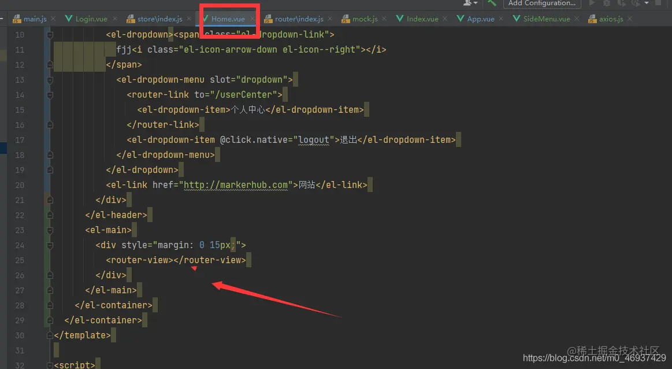The height and width of the screenshot is (369, 672).
Task: Click the 退出 text on line 17
Action: point(348,140)
